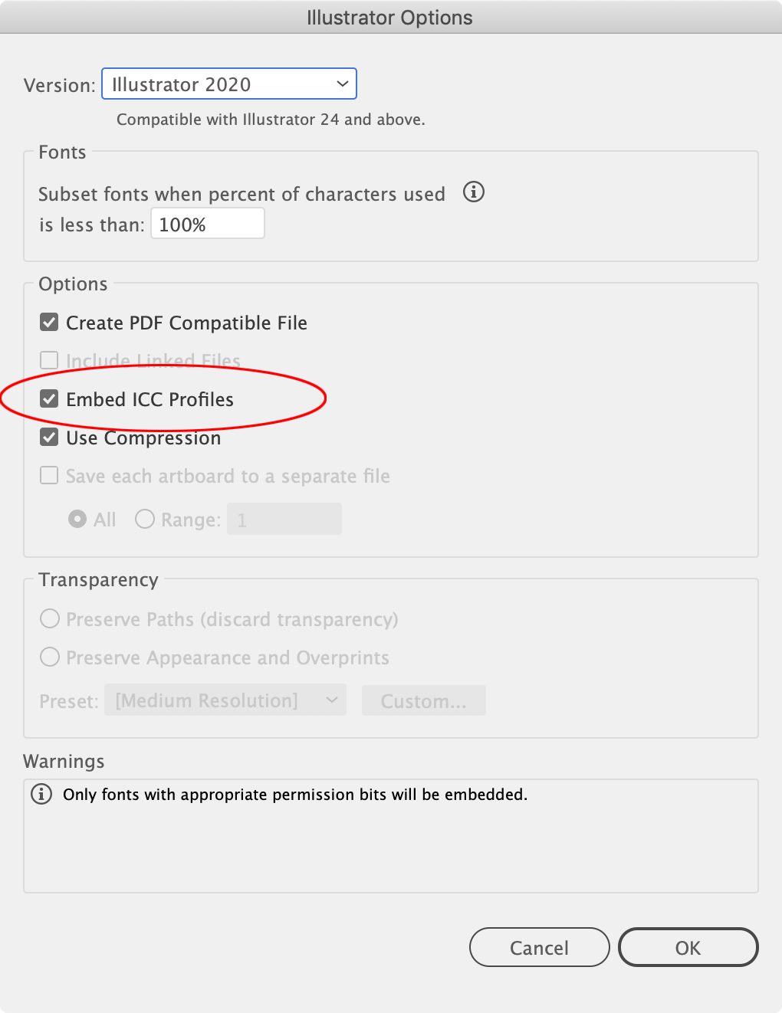This screenshot has width=782, height=1013.
Task: Click the chevron on the Version dropdown
Action: (342, 84)
